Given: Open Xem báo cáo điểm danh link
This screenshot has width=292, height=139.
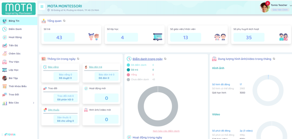Looking at the screenshot, I should 166,131.
